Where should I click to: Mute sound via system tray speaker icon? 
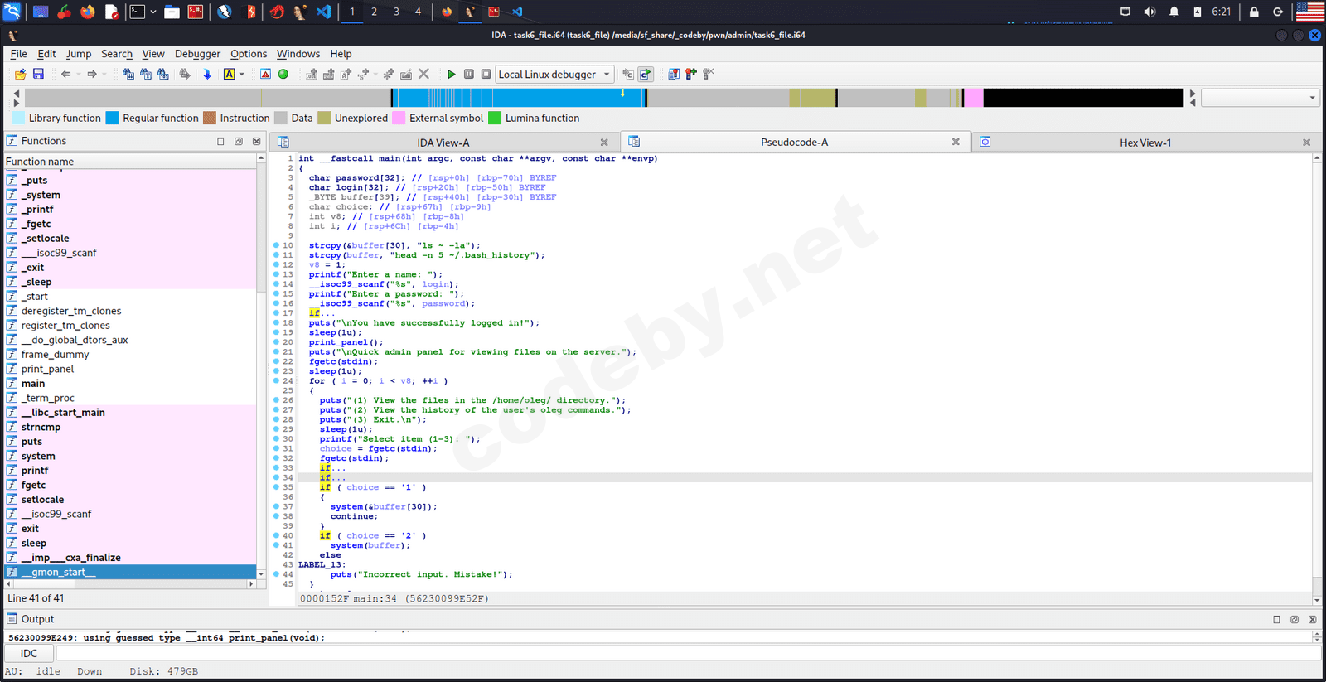(1149, 12)
